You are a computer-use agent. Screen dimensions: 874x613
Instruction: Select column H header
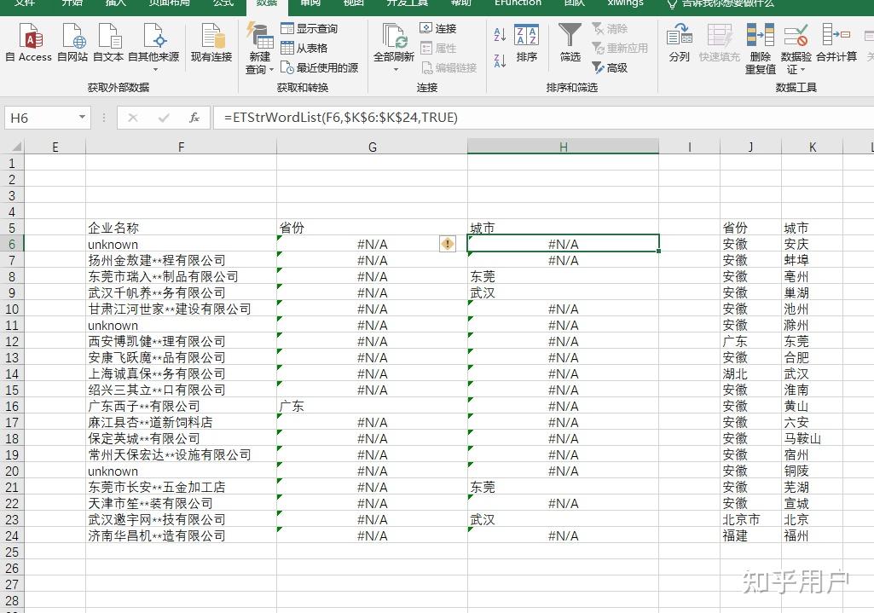click(563, 147)
